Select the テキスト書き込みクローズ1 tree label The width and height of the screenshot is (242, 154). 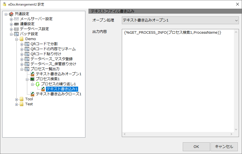tap(59, 94)
